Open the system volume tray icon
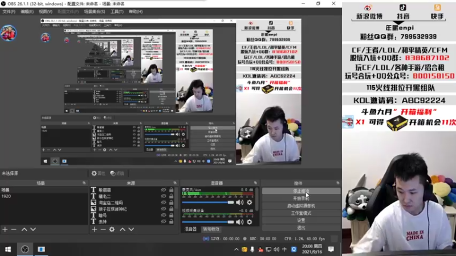The width and height of the screenshot is (456, 256). (x=276, y=249)
